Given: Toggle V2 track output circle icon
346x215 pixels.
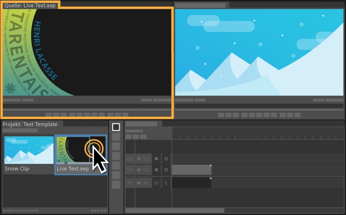Looking at the screenshot, I should [166, 159].
